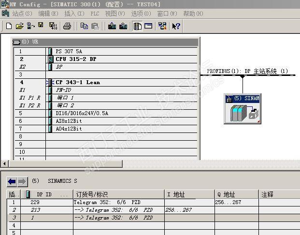
Task: Download to module toolbar icon
Action: coord(112,26)
